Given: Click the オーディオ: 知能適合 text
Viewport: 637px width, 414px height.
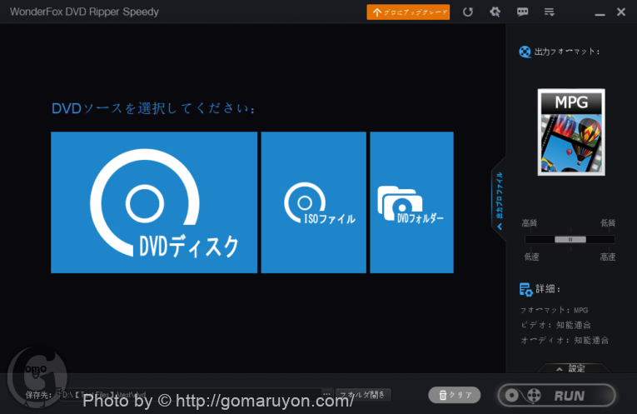Looking at the screenshot, I should click(x=565, y=341).
